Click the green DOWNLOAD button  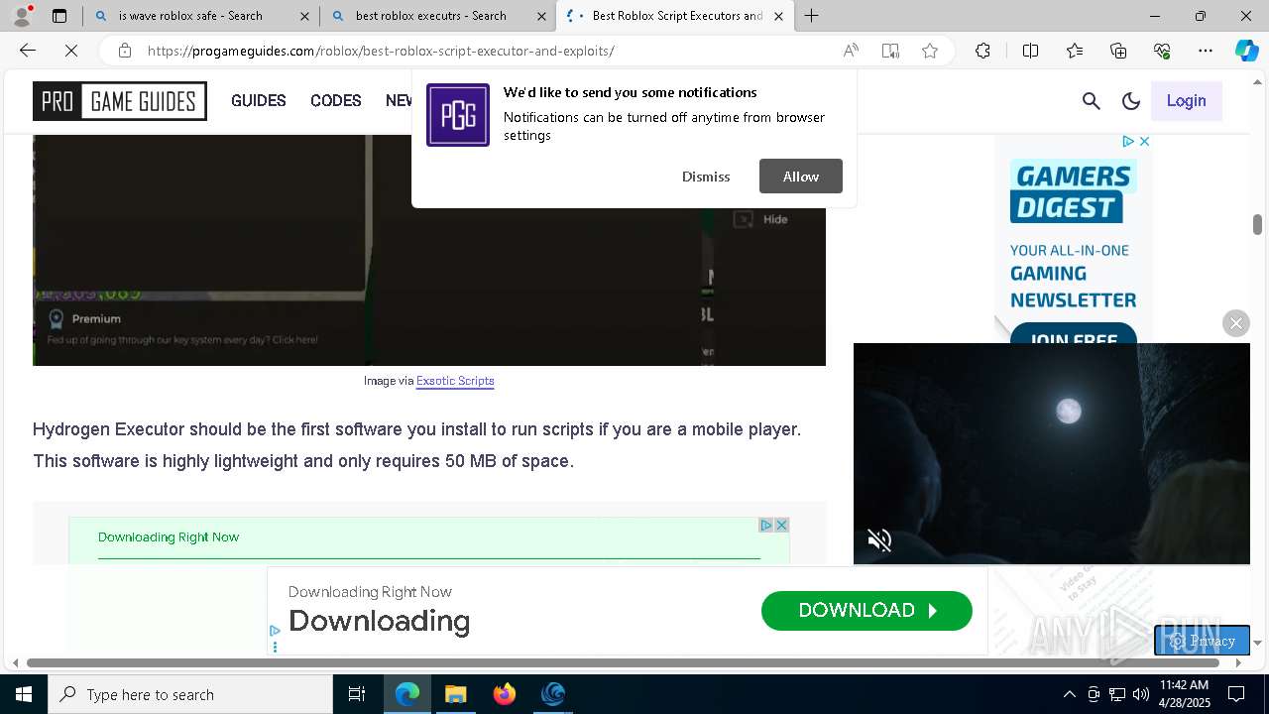866,611
